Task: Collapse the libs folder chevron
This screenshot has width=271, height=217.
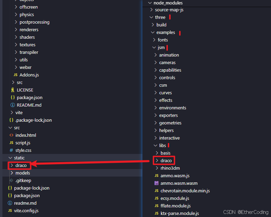Action: click(x=155, y=146)
